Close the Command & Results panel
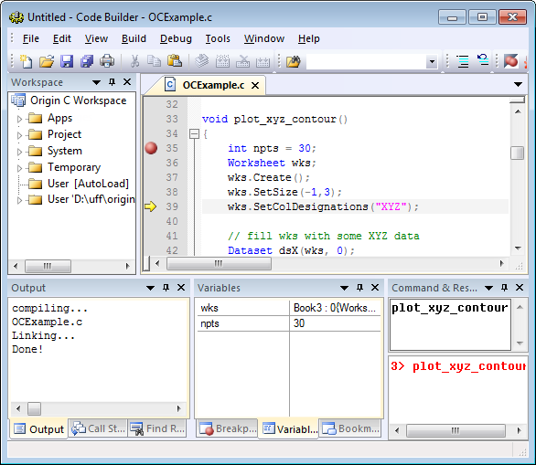Viewport: 536px width, 465px height. [520, 288]
